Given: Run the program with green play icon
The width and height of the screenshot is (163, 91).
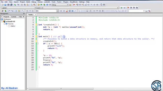Looking at the screenshot, I should click(x=41, y=5).
